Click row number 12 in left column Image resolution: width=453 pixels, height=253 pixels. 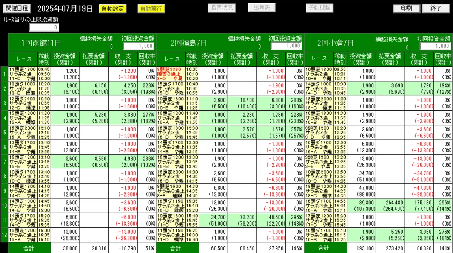[4, 235]
